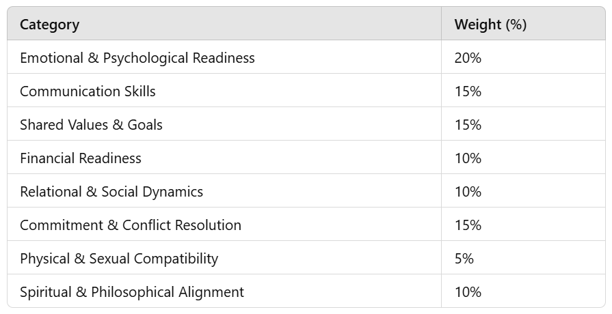Select the Spiritual & Philosophical Alignment cell
The image size is (612, 314).
coord(132,292)
